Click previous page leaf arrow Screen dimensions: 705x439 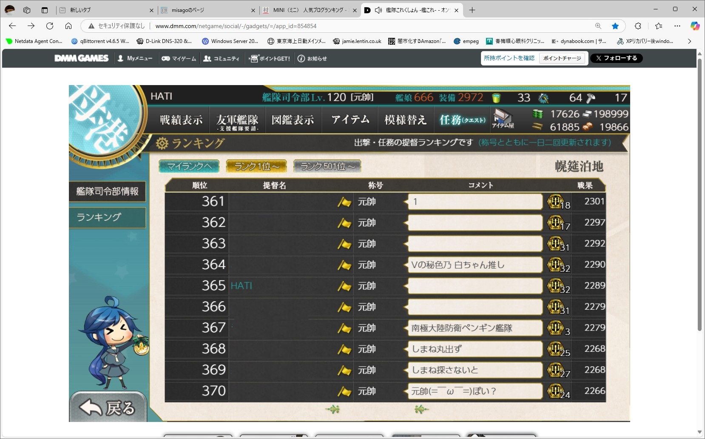coord(333,409)
